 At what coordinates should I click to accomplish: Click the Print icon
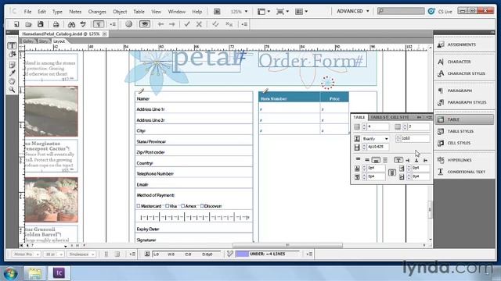[x=56, y=24]
